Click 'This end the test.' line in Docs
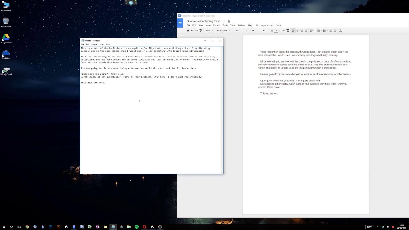This screenshot has height=230, width=409. [269, 94]
